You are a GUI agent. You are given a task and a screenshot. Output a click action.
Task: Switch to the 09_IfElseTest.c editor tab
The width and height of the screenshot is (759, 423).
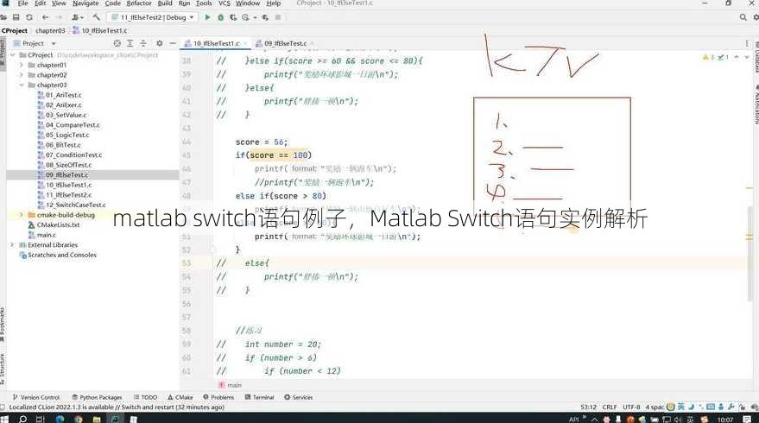pos(286,43)
